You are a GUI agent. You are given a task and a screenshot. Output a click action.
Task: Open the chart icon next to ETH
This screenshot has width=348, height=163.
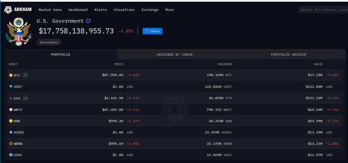point(26,98)
